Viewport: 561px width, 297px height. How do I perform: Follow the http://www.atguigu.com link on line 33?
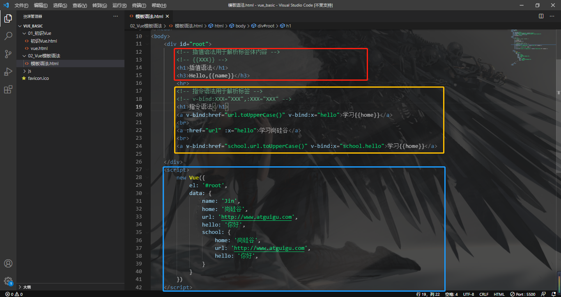[256, 217]
